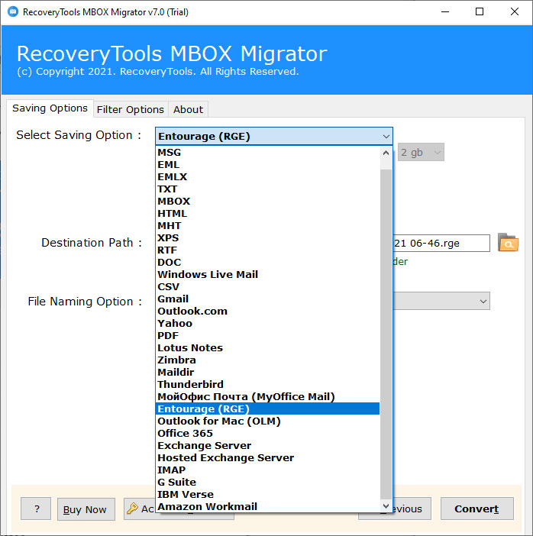Image resolution: width=533 pixels, height=536 pixels.
Task: Click the list scrollbar down arrow
Action: 386,505
